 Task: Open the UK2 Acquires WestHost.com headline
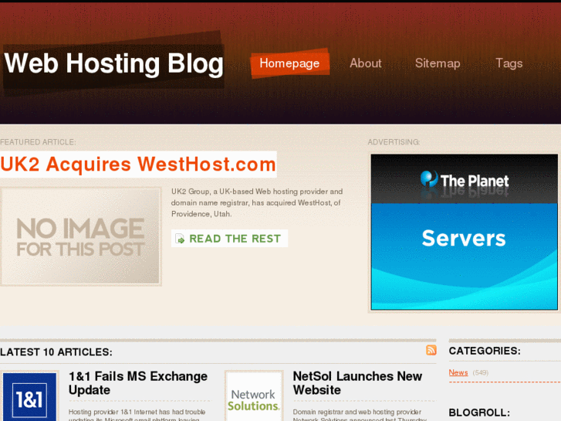pos(138,164)
